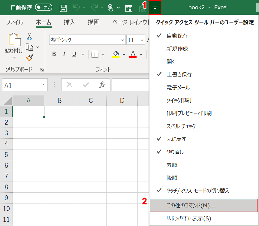
Task: Click the yellow fill color button
Action: point(116,54)
